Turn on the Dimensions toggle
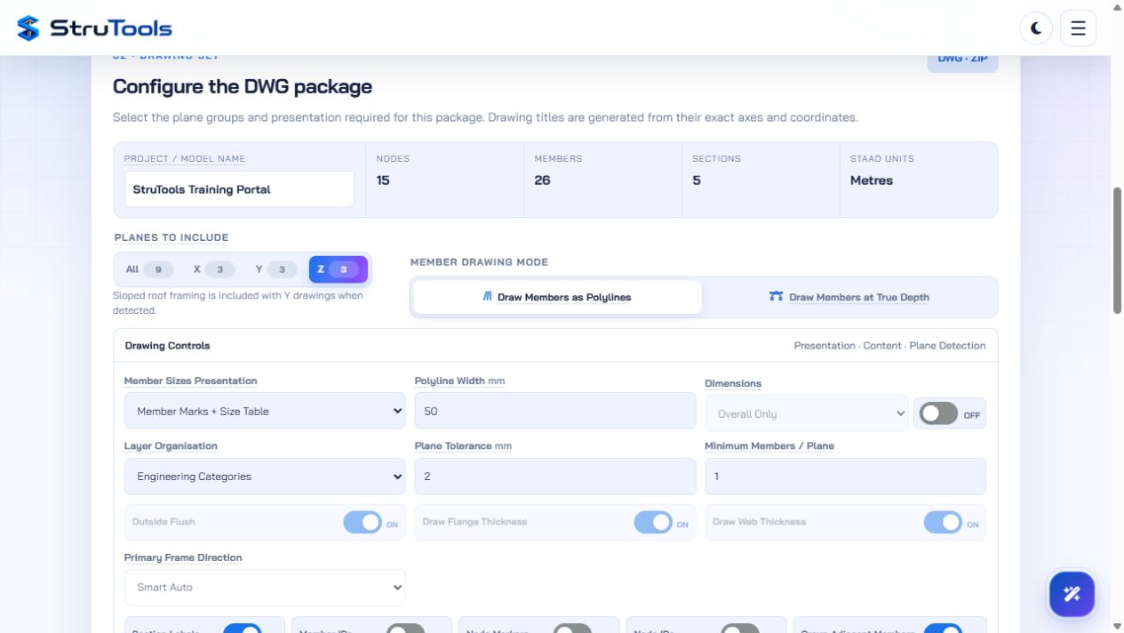The height and width of the screenshot is (633, 1124). (938, 413)
